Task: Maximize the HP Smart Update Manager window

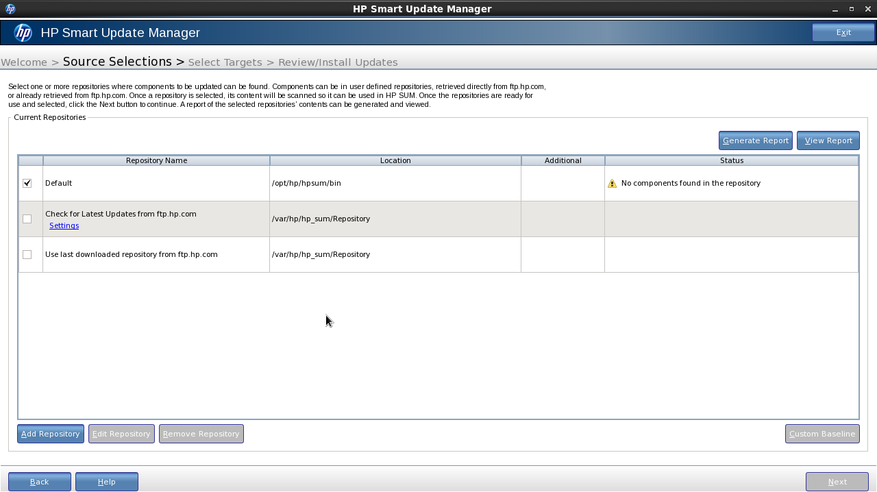Action: pos(852,10)
